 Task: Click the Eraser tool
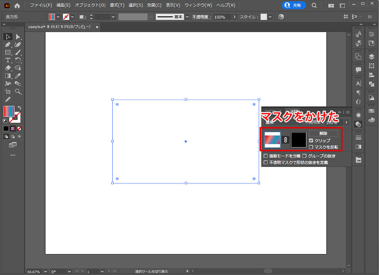(8, 68)
